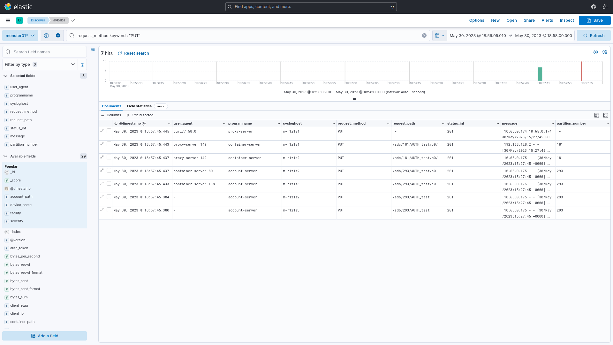Viewport: 613px width, 345px height.
Task: Check the last row with timestamp 18:57:45.380
Action: [x=109, y=210]
